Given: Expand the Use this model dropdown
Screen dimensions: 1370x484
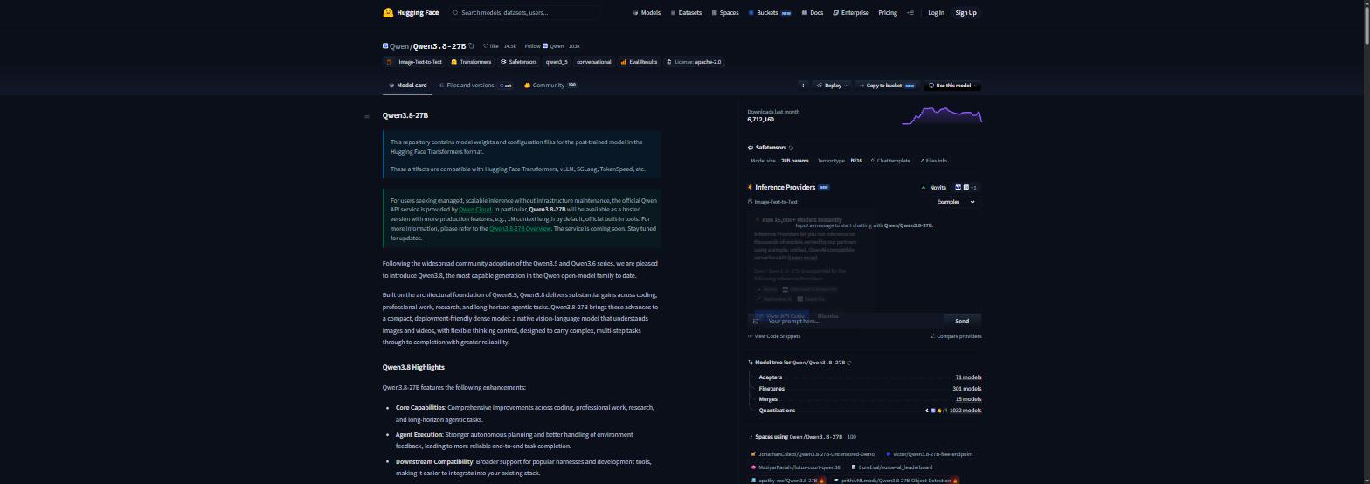Looking at the screenshot, I should pyautogui.click(x=952, y=86).
